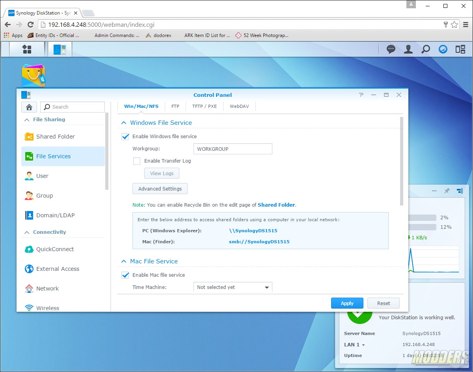Image resolution: width=473 pixels, height=372 pixels.
Task: Click the DSM search magnifier icon
Action: 426,49
